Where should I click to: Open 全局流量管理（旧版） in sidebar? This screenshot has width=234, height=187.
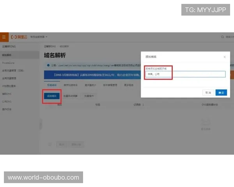(13, 71)
